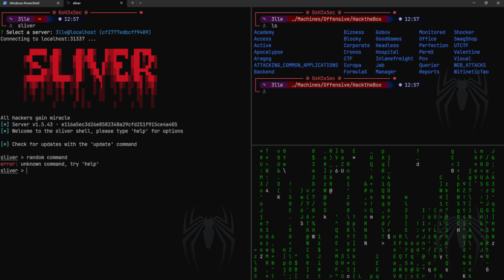Click the sliver prompt input line

pos(126,171)
